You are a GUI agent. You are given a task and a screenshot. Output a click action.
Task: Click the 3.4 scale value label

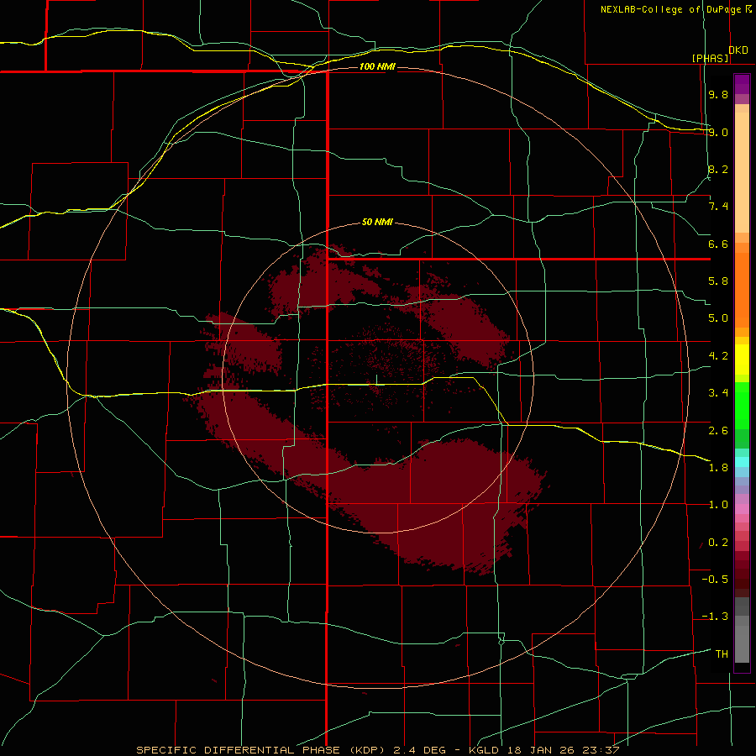coord(718,393)
